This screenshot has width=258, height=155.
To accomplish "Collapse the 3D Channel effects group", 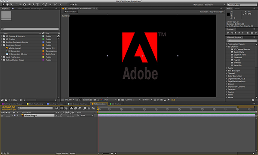I will tap(227, 47).
